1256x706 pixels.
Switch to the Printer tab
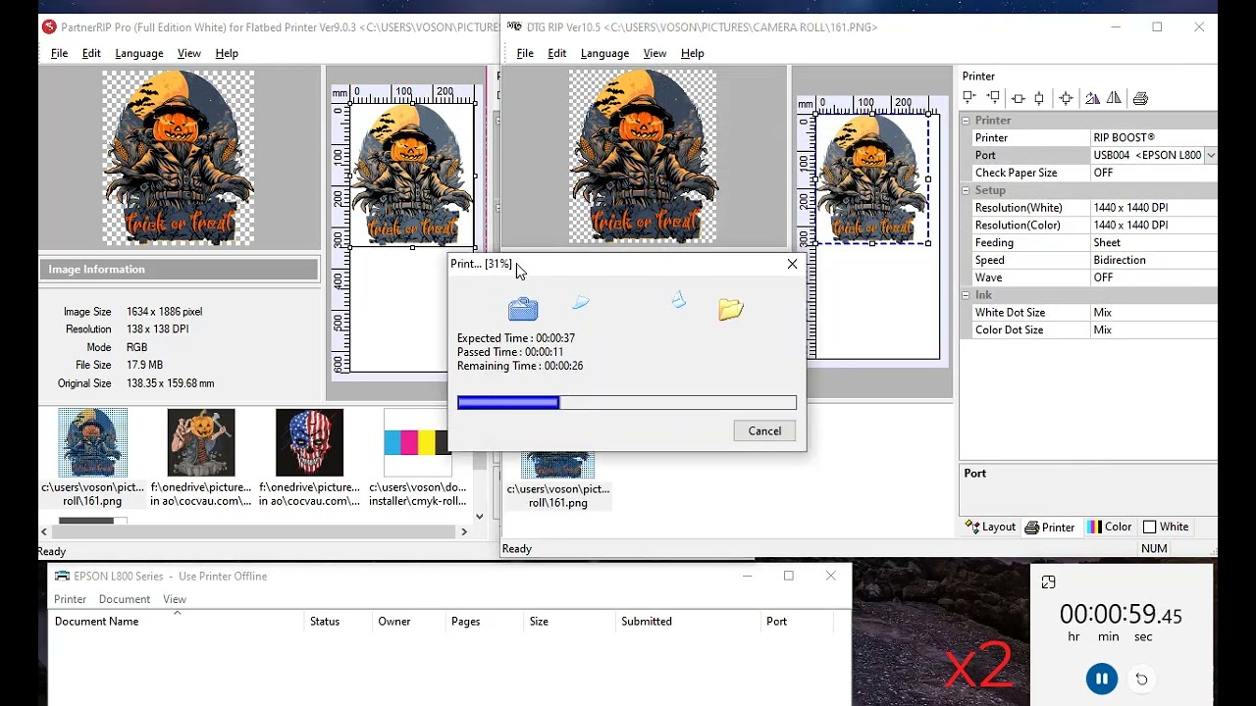pyautogui.click(x=1050, y=528)
